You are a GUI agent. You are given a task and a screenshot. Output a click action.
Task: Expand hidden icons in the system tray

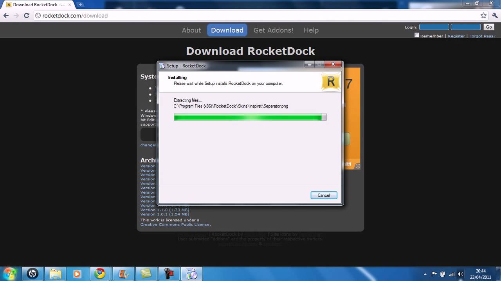425,274
